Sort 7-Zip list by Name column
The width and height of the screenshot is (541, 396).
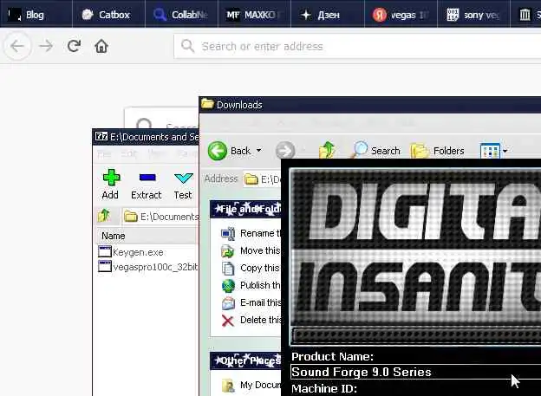point(145,236)
